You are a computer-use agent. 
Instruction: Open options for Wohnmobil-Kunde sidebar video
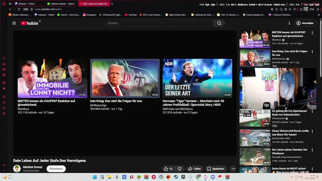[x=312, y=131]
